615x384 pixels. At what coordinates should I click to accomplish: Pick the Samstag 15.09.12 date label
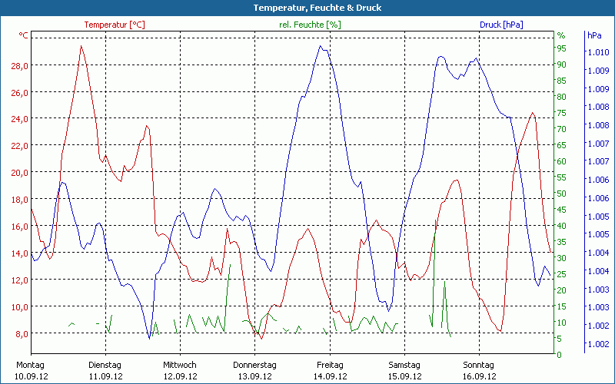[404, 370]
